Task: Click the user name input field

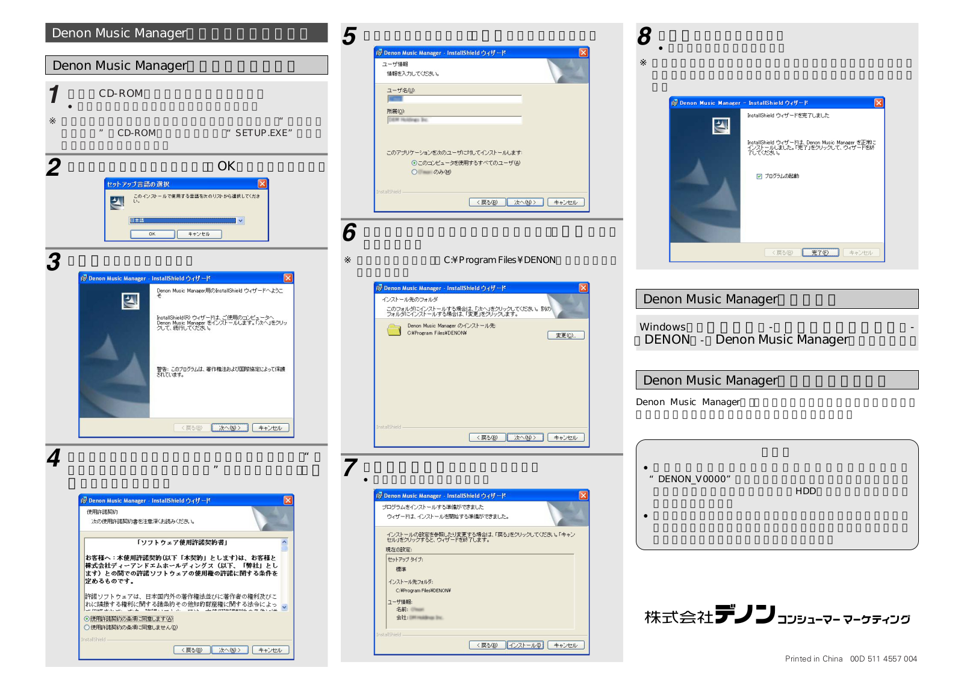Action: tap(454, 99)
